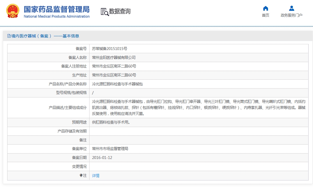Open the home house icon
Image resolution: width=313 pixels, height=188 pixels.
[x=265, y=8]
